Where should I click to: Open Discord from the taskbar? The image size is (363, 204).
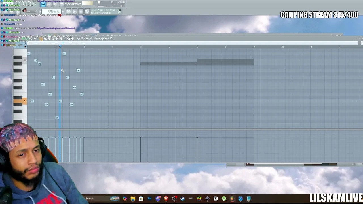coord(158,199)
